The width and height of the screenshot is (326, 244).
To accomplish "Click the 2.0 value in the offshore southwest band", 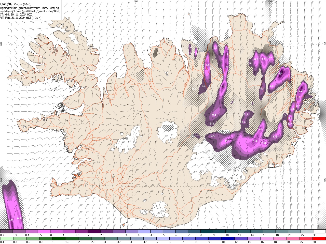I will [11, 220].
